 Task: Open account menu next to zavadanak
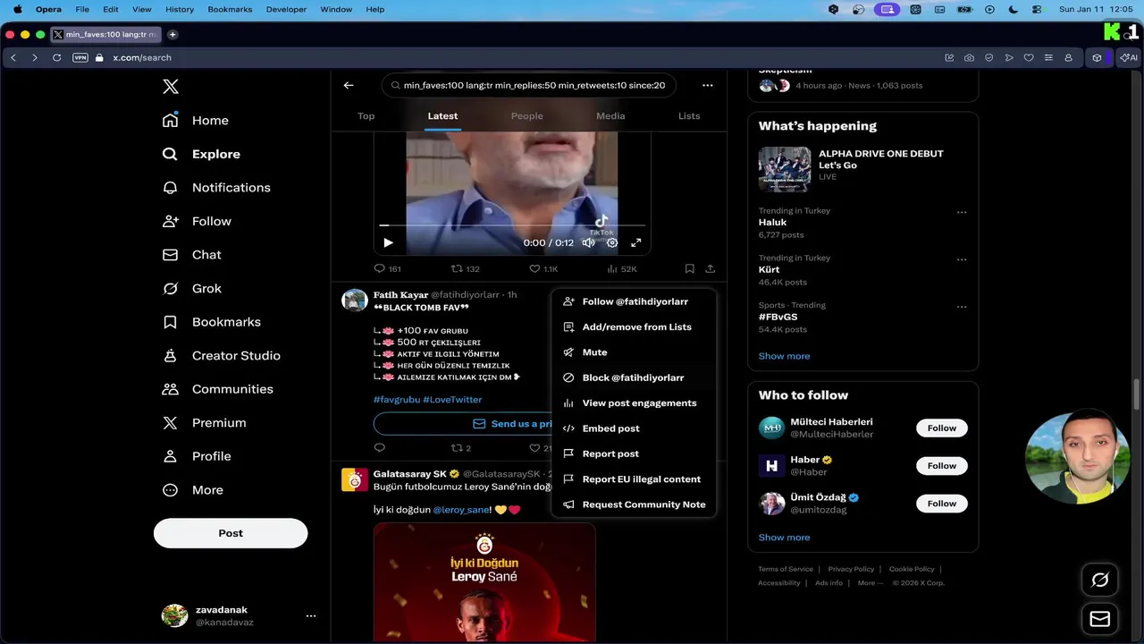pyautogui.click(x=311, y=615)
